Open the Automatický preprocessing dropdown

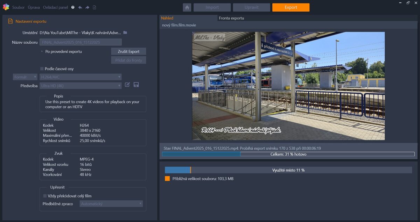pyautogui.click(x=111, y=203)
